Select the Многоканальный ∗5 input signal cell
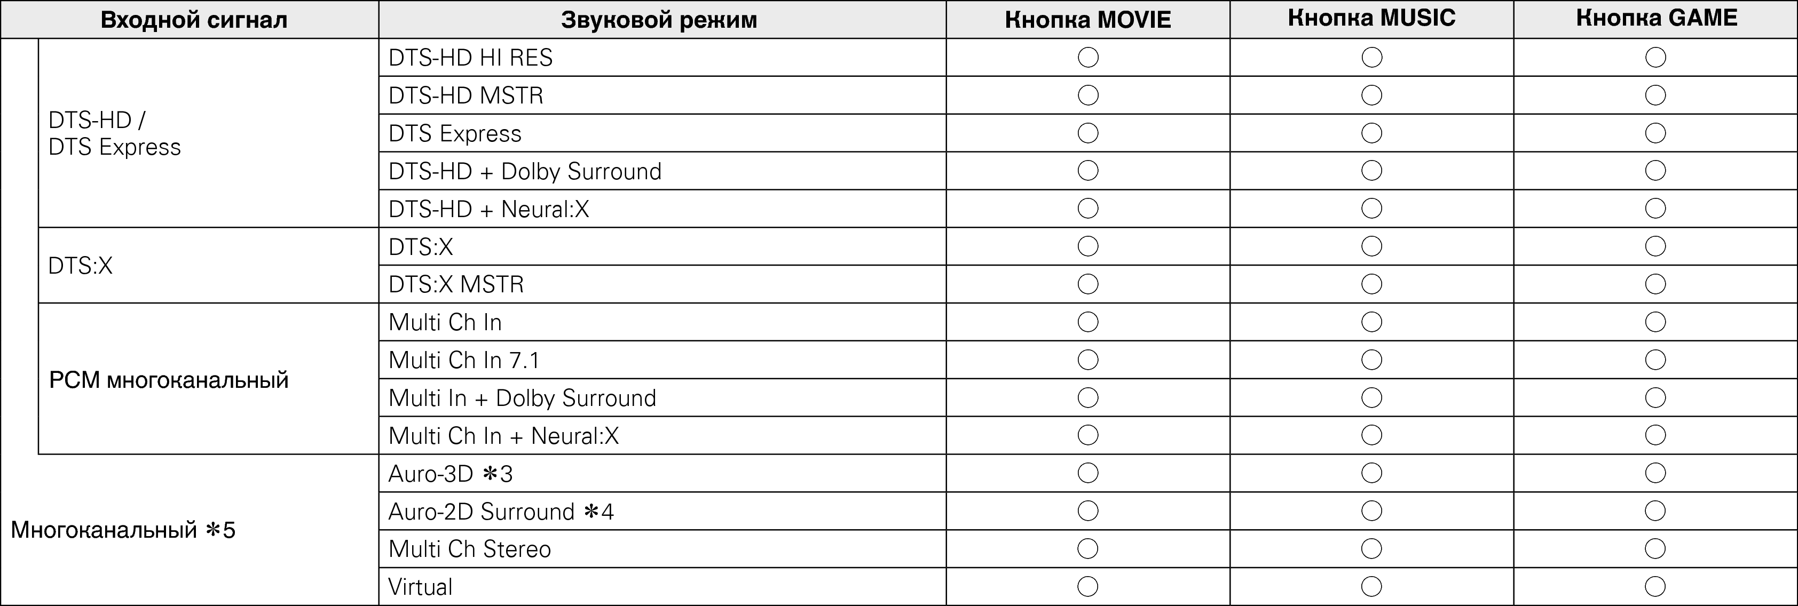The image size is (1798, 606). [x=123, y=531]
